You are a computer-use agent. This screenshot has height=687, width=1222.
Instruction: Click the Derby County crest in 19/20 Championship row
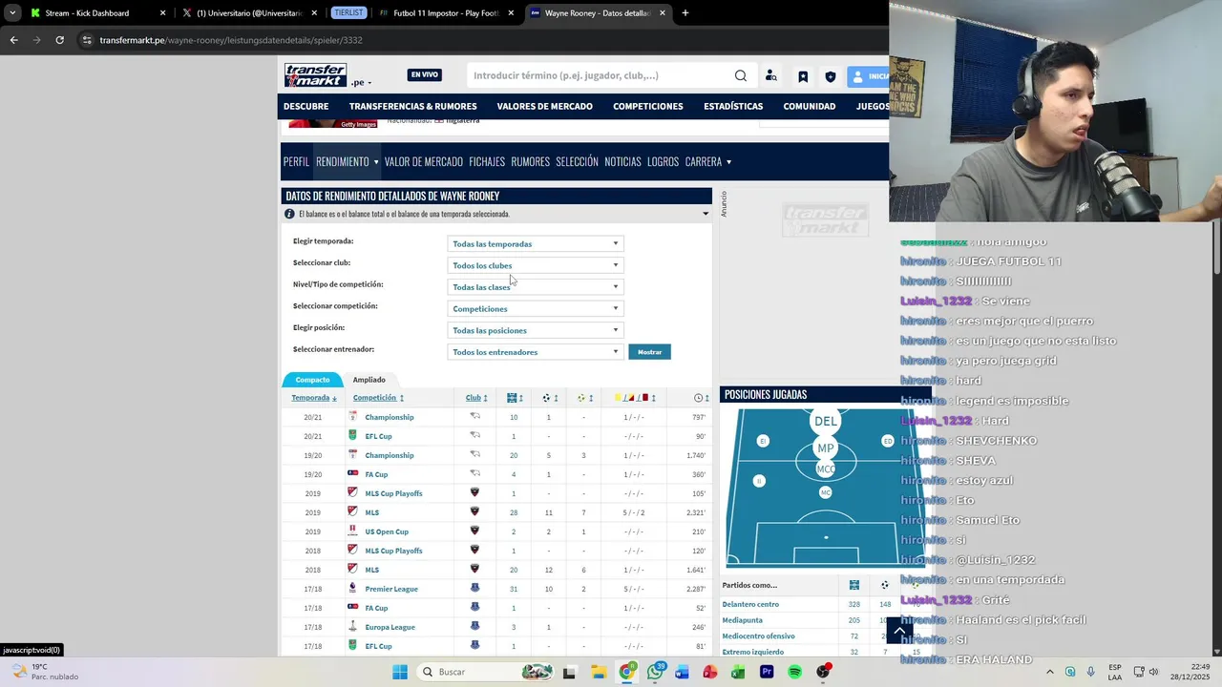click(x=474, y=455)
